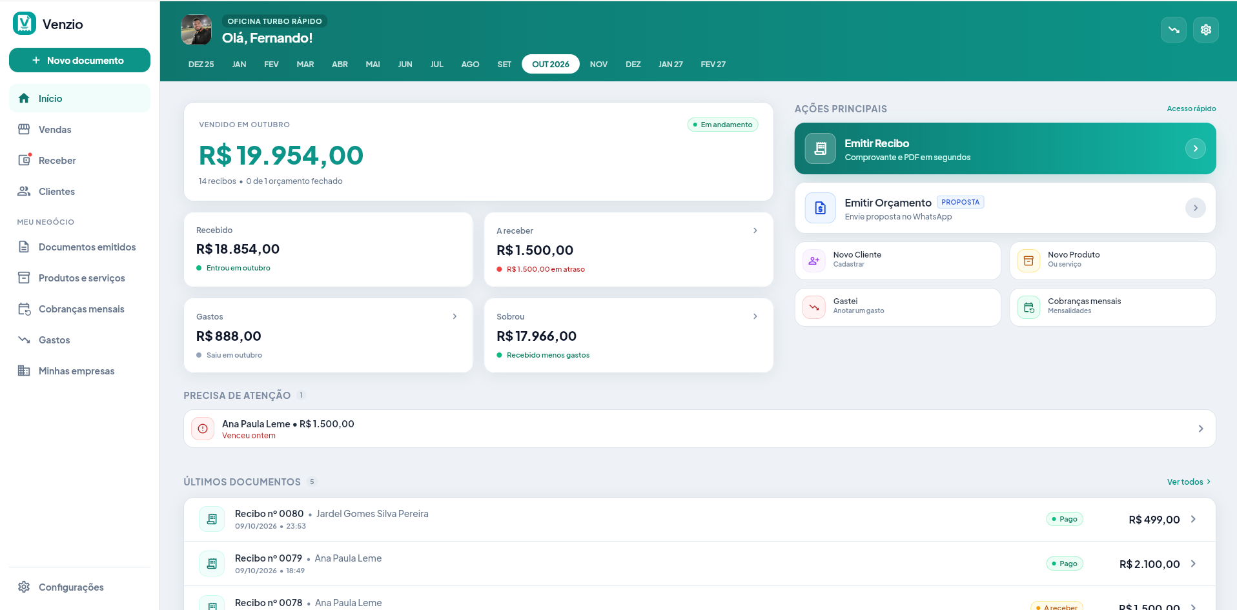The image size is (1237, 610).
Task: Click the Venzio logo icon
Action: (x=25, y=23)
